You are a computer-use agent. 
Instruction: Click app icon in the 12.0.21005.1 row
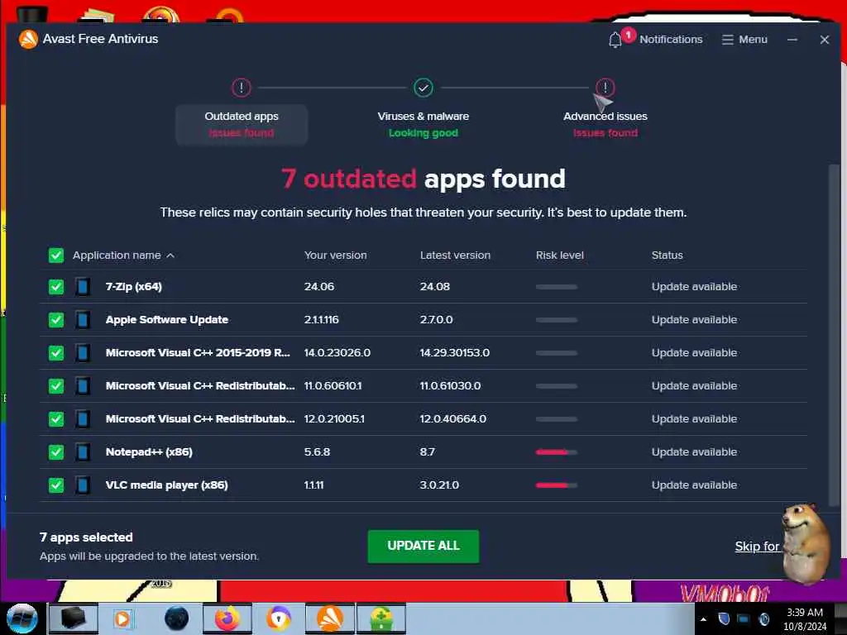coord(83,419)
